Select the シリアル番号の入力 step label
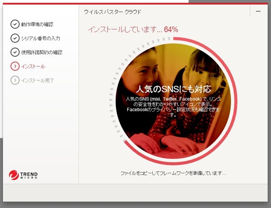The image size is (271, 208). click(x=41, y=38)
